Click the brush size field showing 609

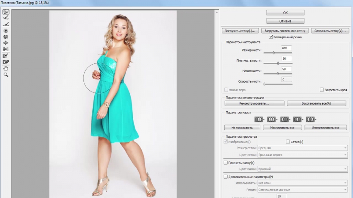point(286,48)
